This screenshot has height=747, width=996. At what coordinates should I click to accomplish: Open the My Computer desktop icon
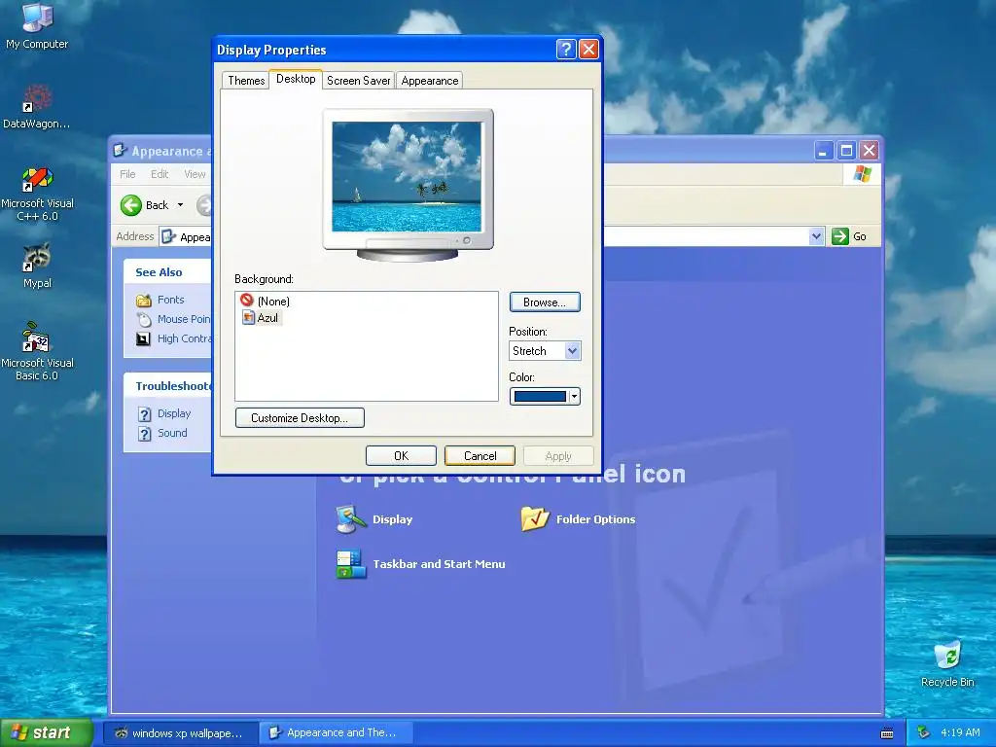(x=37, y=25)
